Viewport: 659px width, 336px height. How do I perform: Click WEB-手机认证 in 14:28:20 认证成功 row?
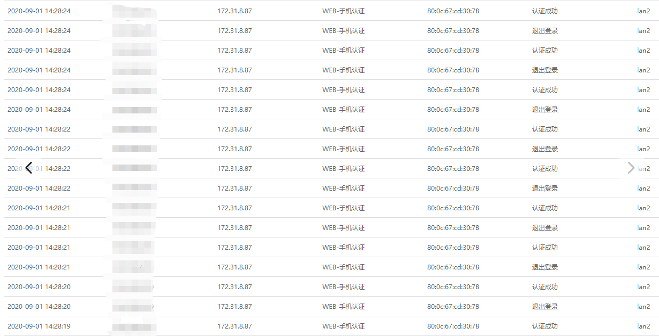344,286
